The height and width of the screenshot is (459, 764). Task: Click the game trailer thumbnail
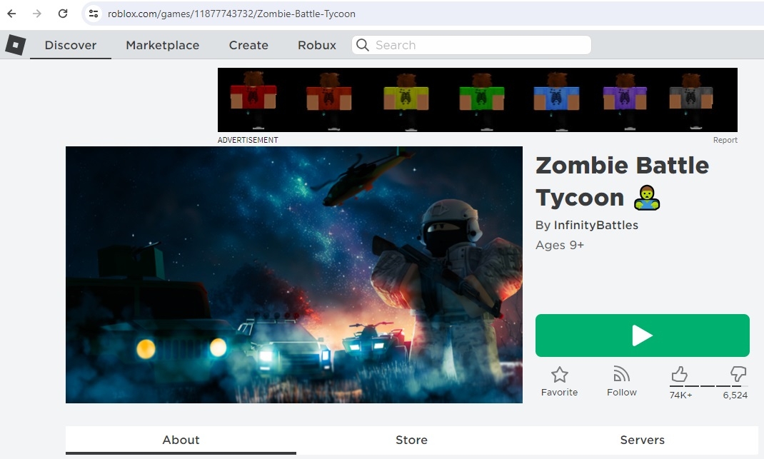293,274
